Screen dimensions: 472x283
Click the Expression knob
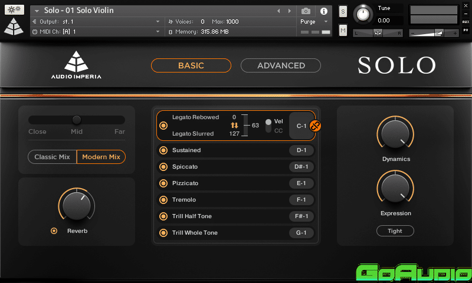395,188
